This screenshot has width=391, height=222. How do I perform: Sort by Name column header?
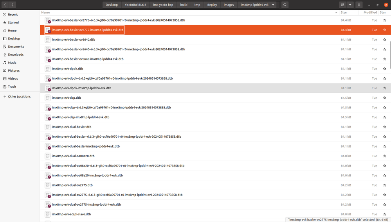click(x=189, y=12)
